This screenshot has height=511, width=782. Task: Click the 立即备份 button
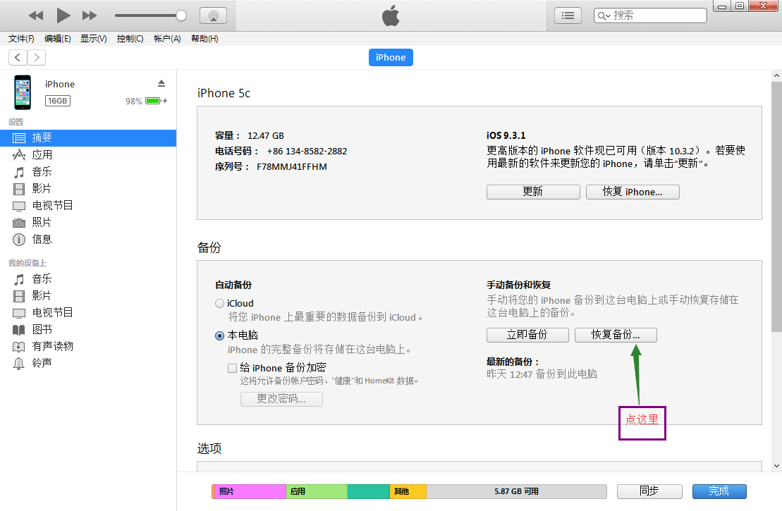pos(527,335)
